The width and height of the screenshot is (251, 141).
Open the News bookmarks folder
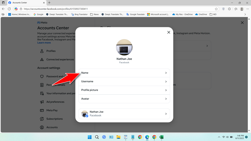[94, 14]
